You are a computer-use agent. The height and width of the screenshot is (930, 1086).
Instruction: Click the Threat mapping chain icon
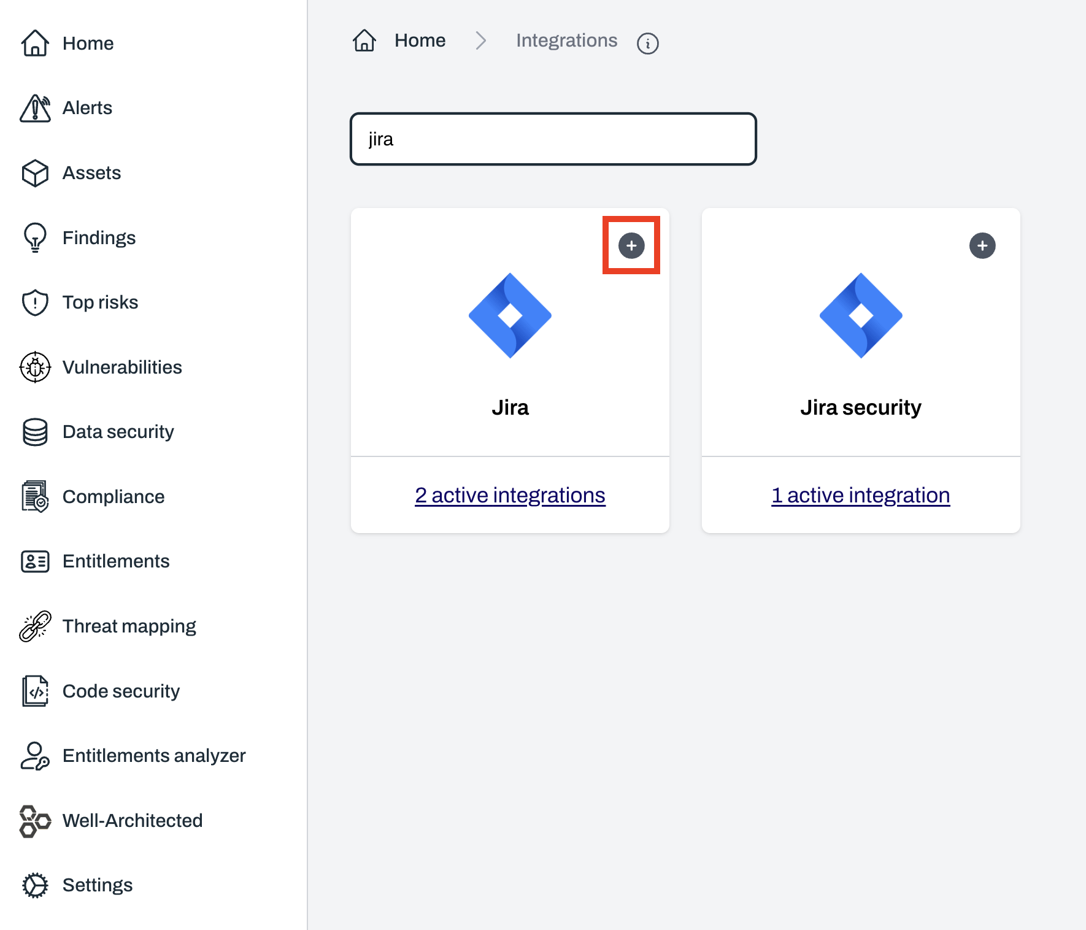coord(35,626)
